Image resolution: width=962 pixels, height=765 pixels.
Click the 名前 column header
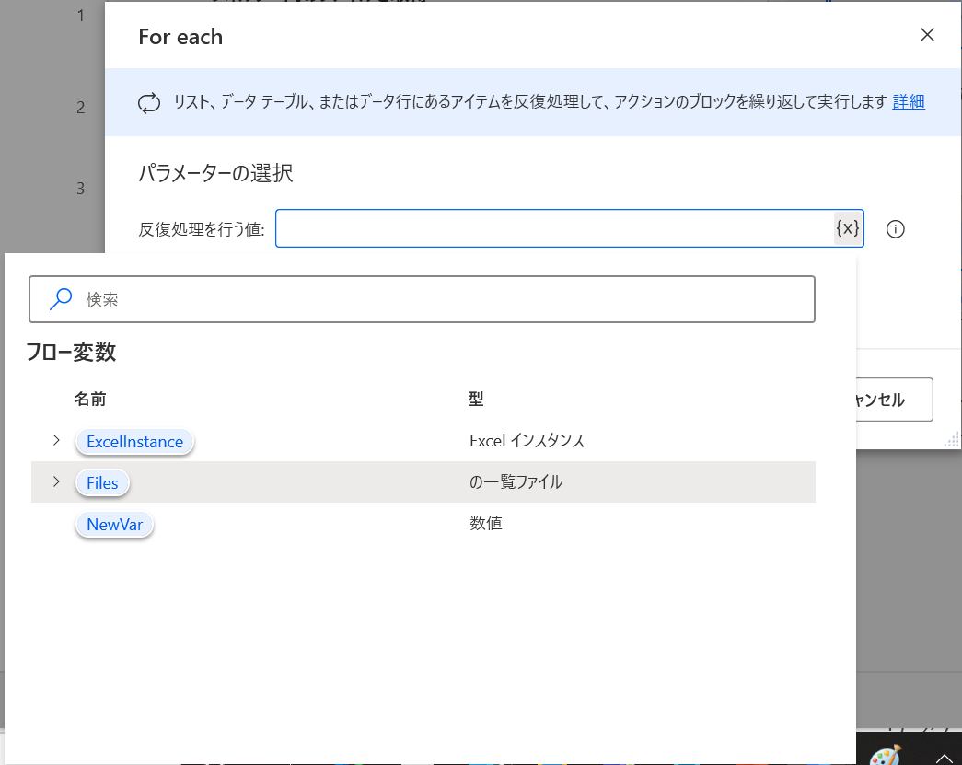(89, 398)
